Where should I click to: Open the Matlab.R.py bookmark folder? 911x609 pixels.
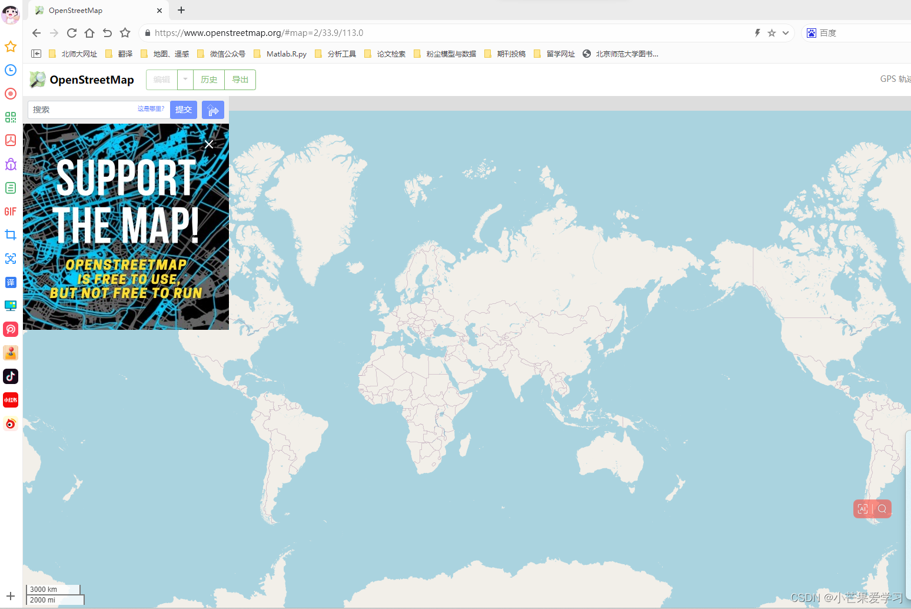280,54
